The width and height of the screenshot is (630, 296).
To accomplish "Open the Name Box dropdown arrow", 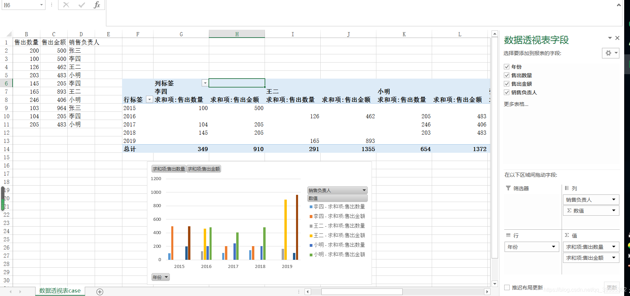I will click(41, 5).
